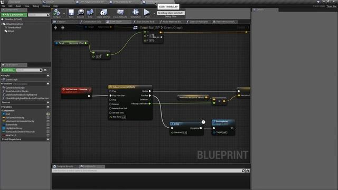
Task: Open the File menu
Action: point(4,6)
